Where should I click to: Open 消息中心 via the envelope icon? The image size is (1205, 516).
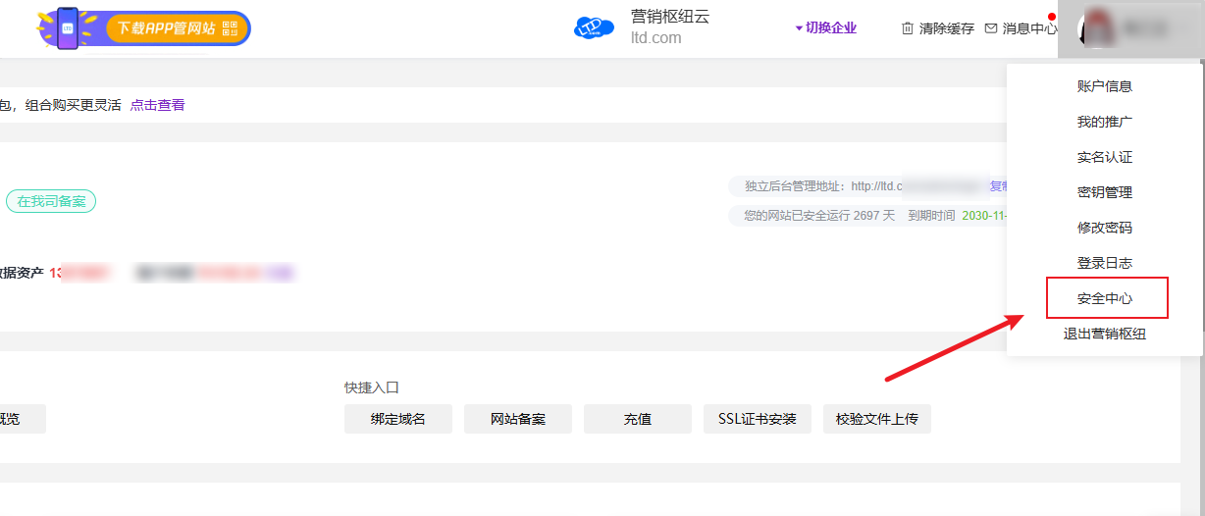point(991,28)
